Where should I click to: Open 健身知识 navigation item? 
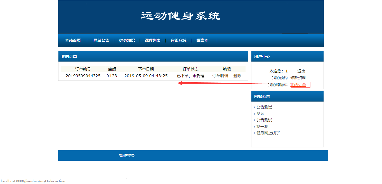127,40
